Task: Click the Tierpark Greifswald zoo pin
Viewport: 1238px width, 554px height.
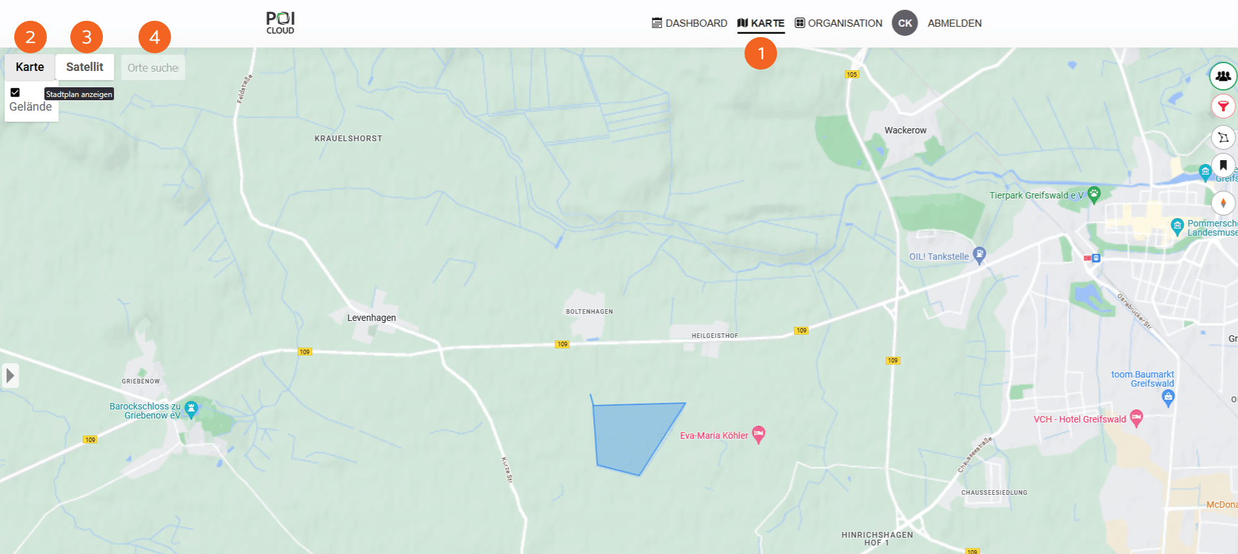Action: tap(1094, 194)
